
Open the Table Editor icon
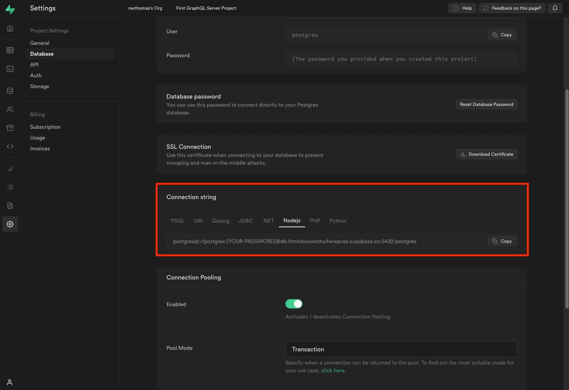tap(10, 50)
